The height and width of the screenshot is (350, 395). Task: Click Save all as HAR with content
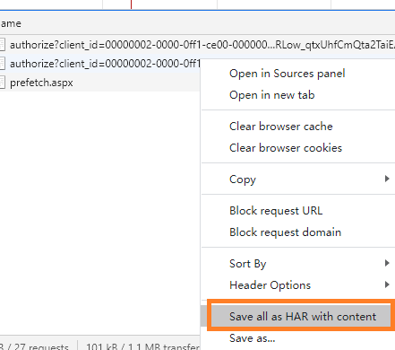(303, 317)
